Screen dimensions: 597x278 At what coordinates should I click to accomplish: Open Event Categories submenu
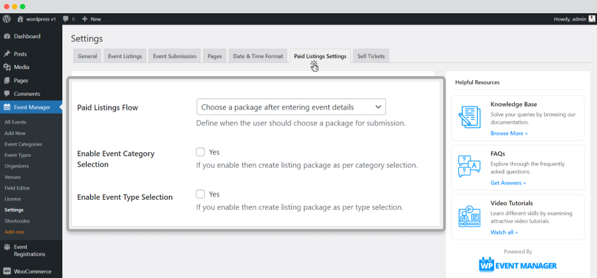[23, 144]
